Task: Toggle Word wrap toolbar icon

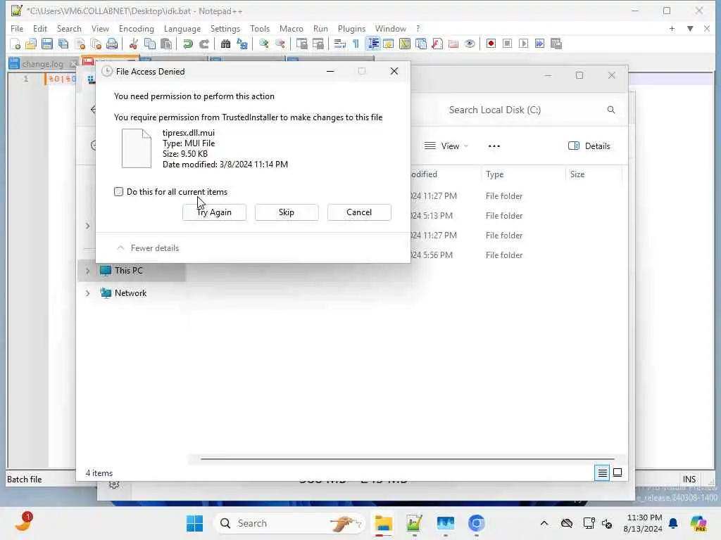Action: click(x=339, y=44)
